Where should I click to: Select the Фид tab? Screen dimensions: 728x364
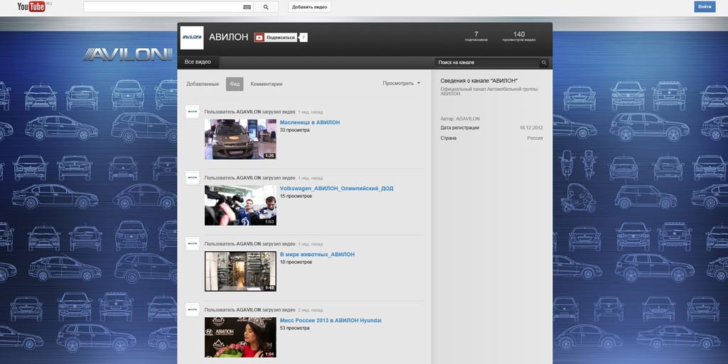click(x=235, y=84)
